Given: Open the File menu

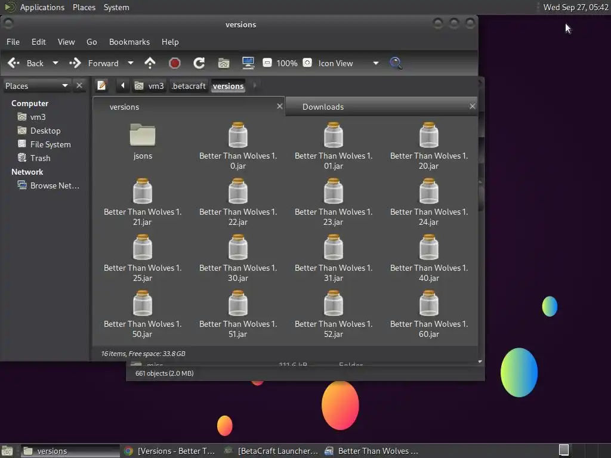Looking at the screenshot, I should [13, 42].
